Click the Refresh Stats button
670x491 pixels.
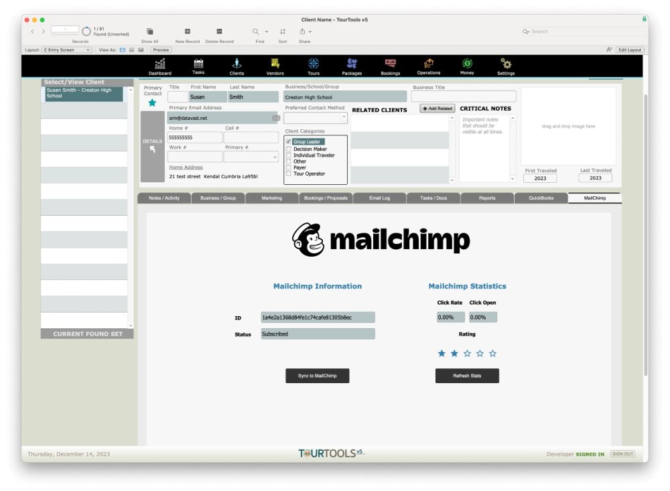467,376
